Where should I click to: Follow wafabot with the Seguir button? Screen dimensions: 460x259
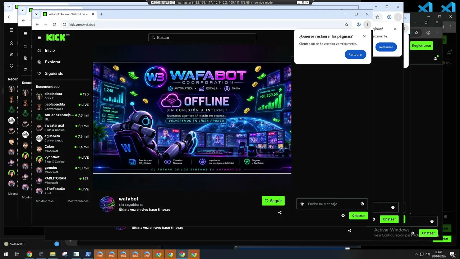tap(273, 201)
